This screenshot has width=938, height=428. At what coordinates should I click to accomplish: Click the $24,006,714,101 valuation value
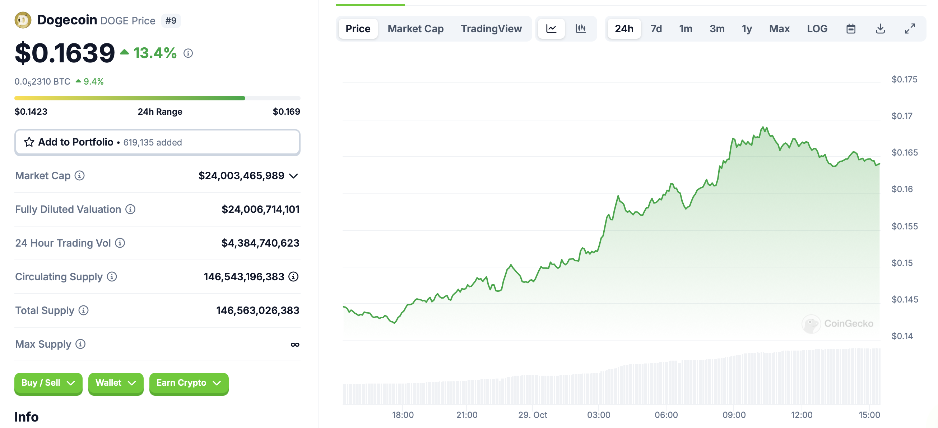tap(260, 209)
